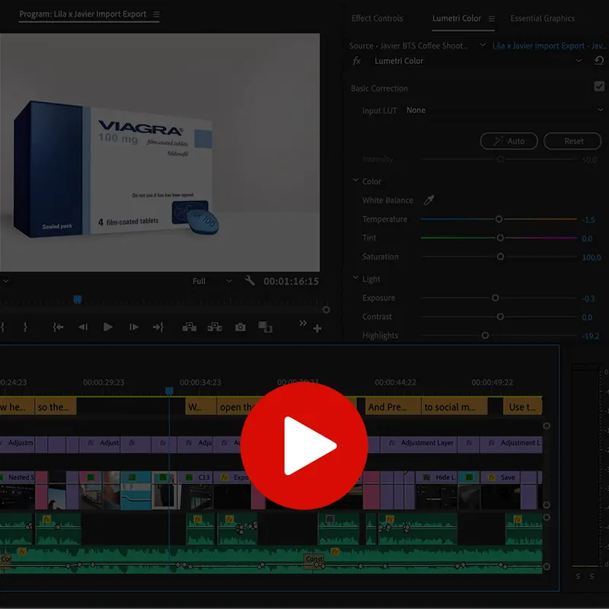
Task: Click the Program monitor timecode 00:01:16:15
Action: click(291, 281)
